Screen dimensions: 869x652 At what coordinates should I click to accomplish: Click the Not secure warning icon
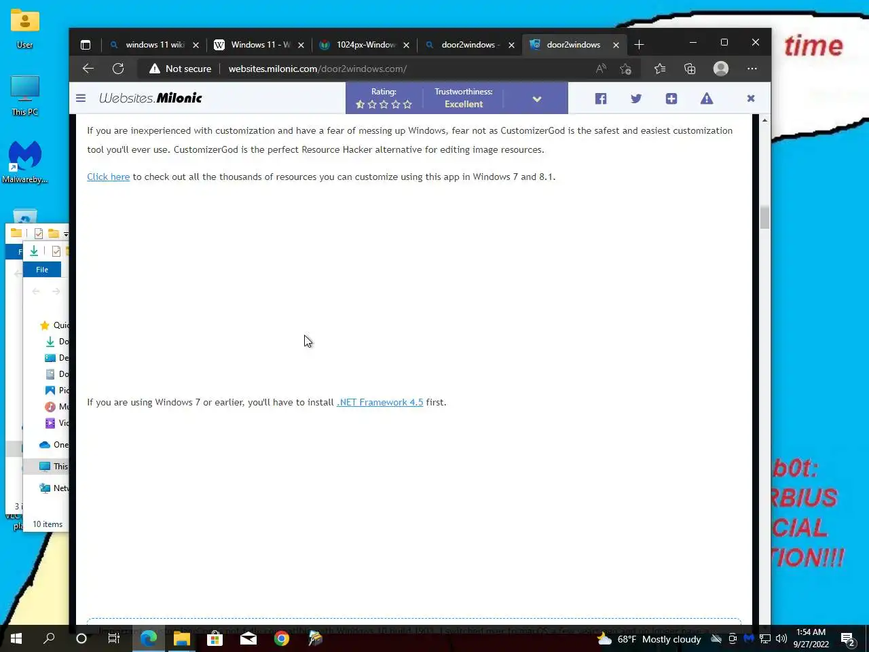point(155,69)
